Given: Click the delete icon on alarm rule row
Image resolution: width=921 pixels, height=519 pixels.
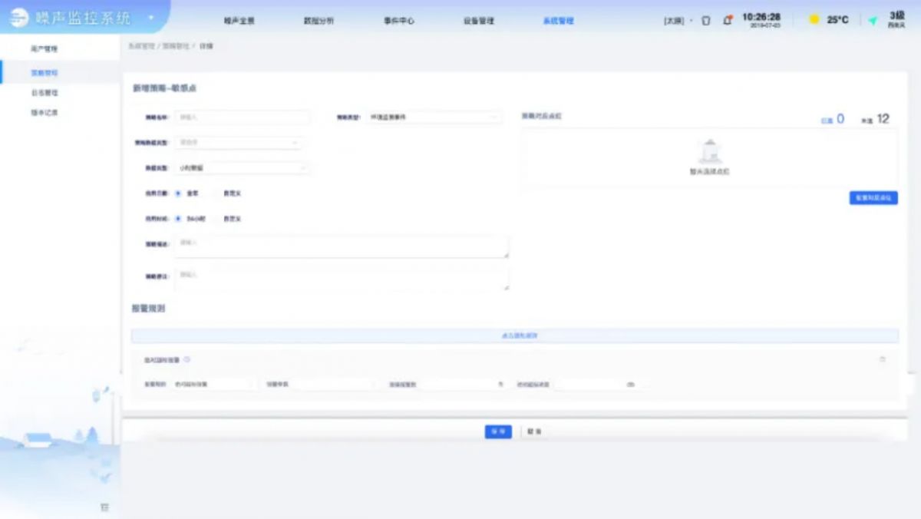Looking at the screenshot, I should (x=882, y=359).
